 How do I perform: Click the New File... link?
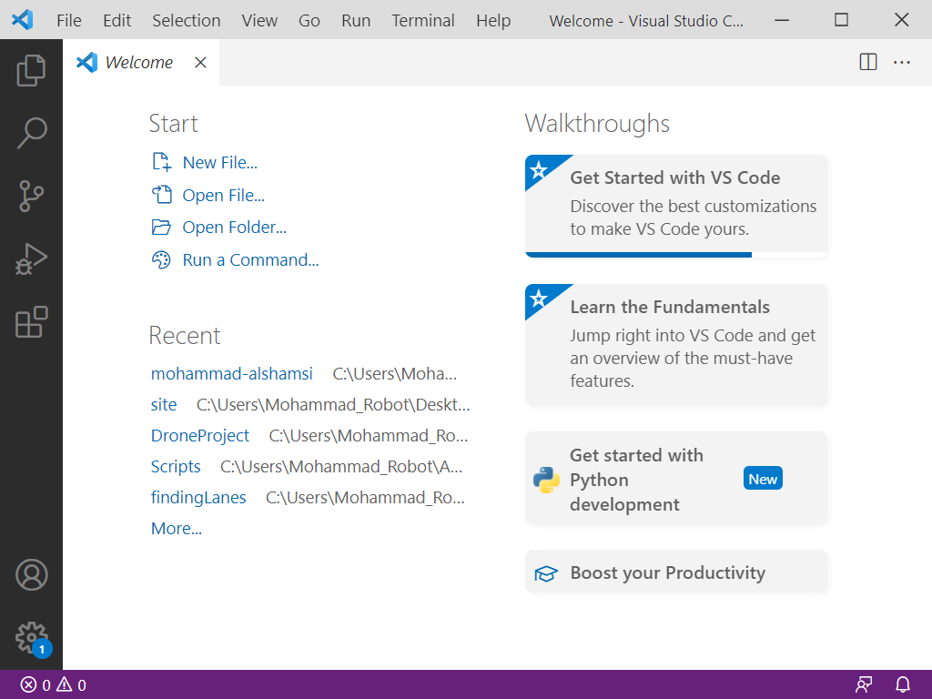(219, 162)
